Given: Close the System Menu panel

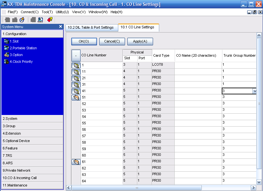Looking at the screenshot, I should 61,26.
